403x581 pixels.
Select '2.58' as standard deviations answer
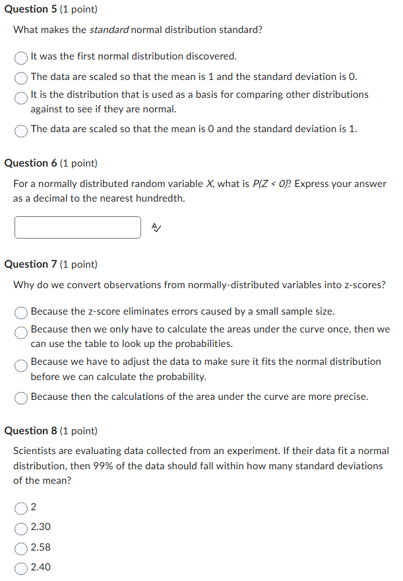pyautogui.click(x=20, y=549)
